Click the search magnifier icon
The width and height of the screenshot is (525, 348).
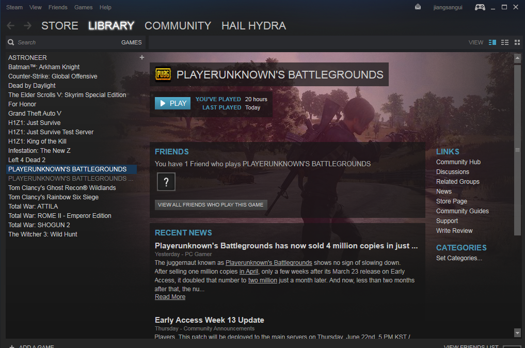11,42
